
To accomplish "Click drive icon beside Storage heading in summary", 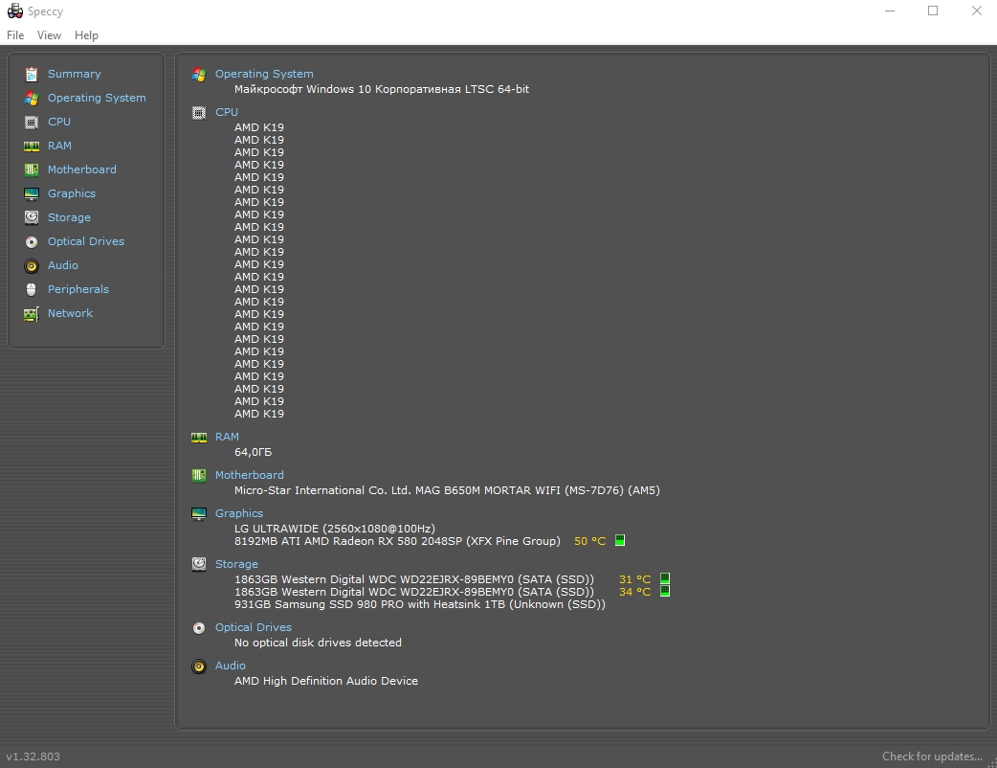I will [x=199, y=564].
